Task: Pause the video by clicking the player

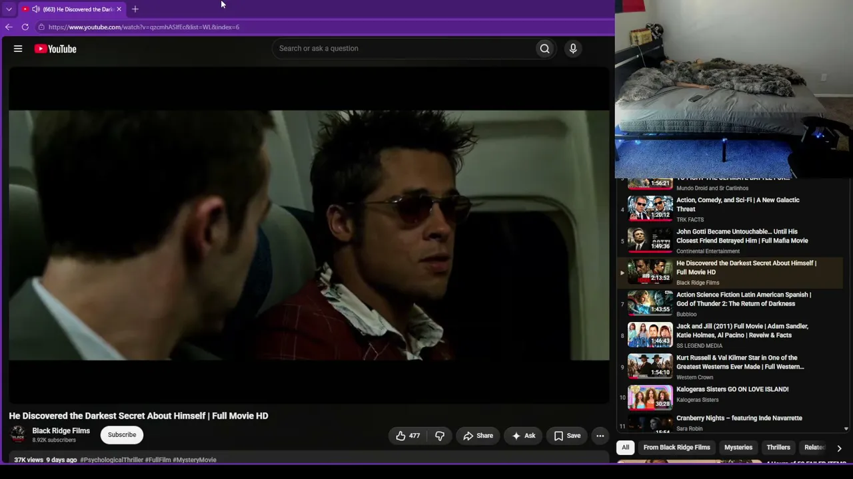Action: [309, 236]
